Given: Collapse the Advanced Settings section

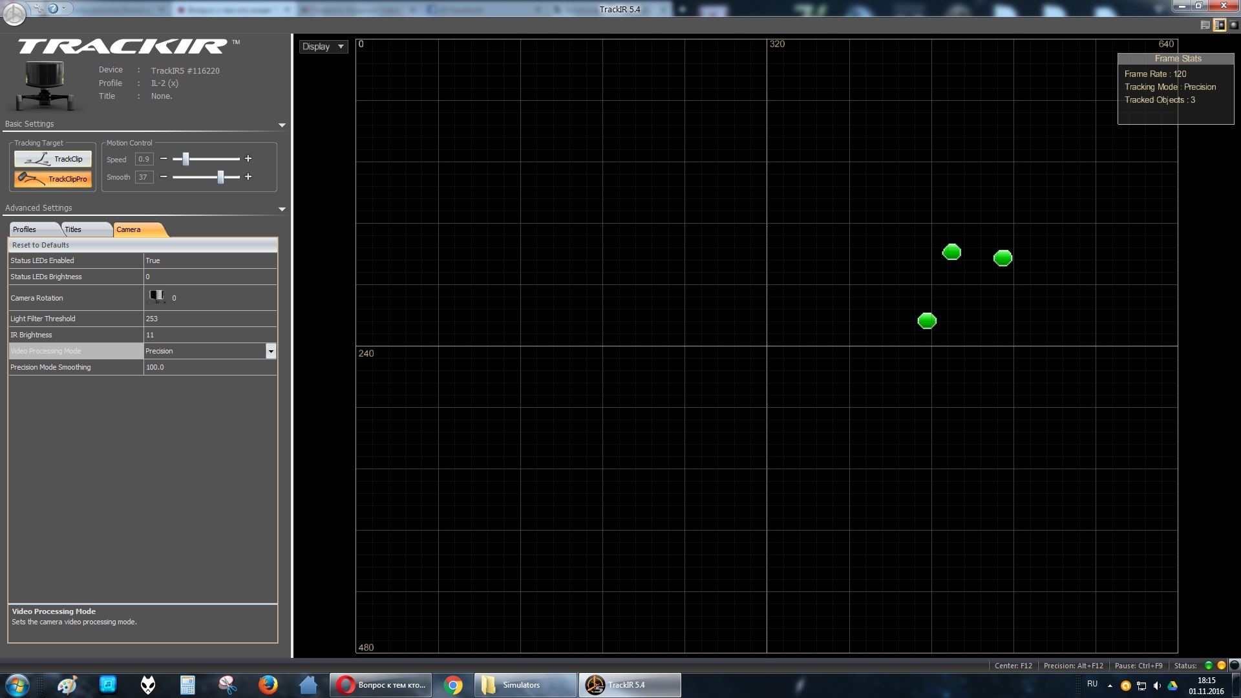Looking at the screenshot, I should [282, 209].
